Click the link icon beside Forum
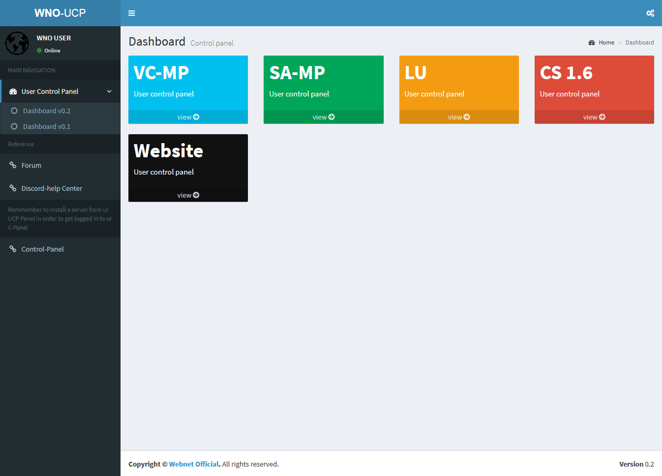 13,165
